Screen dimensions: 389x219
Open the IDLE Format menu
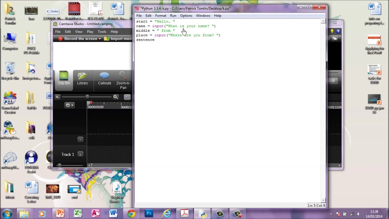tap(161, 16)
